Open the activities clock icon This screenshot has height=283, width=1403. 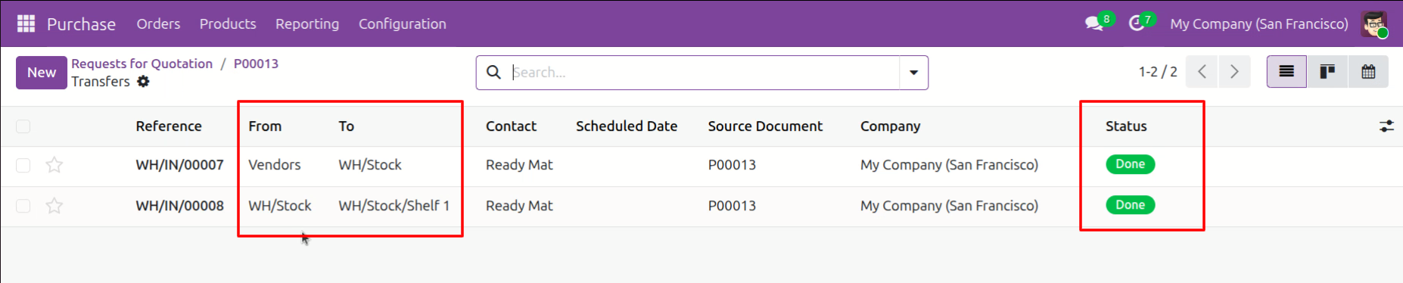point(1137,24)
